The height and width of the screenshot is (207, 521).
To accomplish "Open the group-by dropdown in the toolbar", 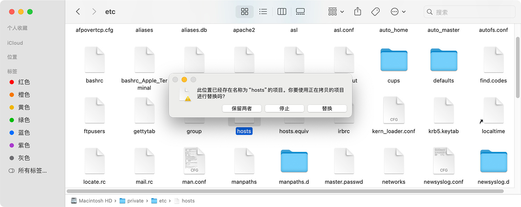I will click(335, 11).
